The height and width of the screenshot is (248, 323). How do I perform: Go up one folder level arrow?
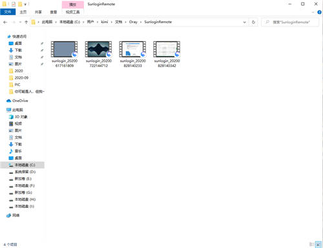(x=26, y=22)
